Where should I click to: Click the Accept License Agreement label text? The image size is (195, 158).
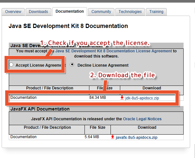(41, 65)
